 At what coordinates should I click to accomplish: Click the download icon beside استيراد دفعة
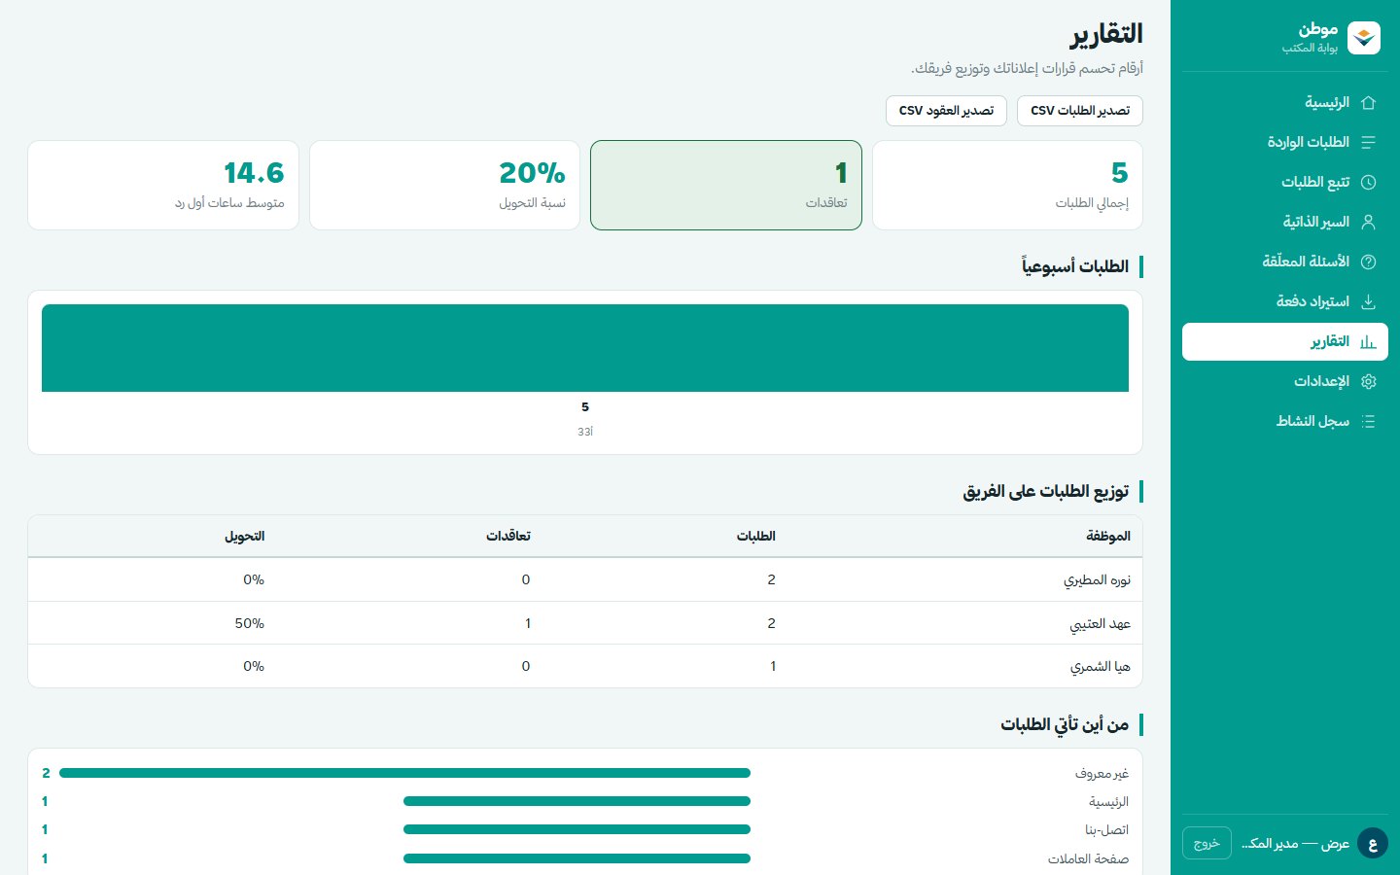click(1368, 301)
